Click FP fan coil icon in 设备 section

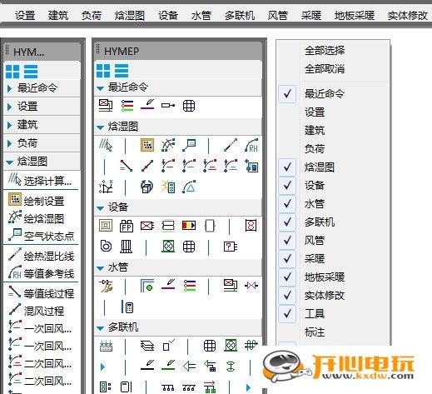pos(127,226)
